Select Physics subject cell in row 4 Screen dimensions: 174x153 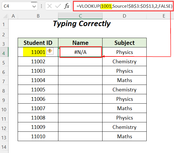point(124,52)
